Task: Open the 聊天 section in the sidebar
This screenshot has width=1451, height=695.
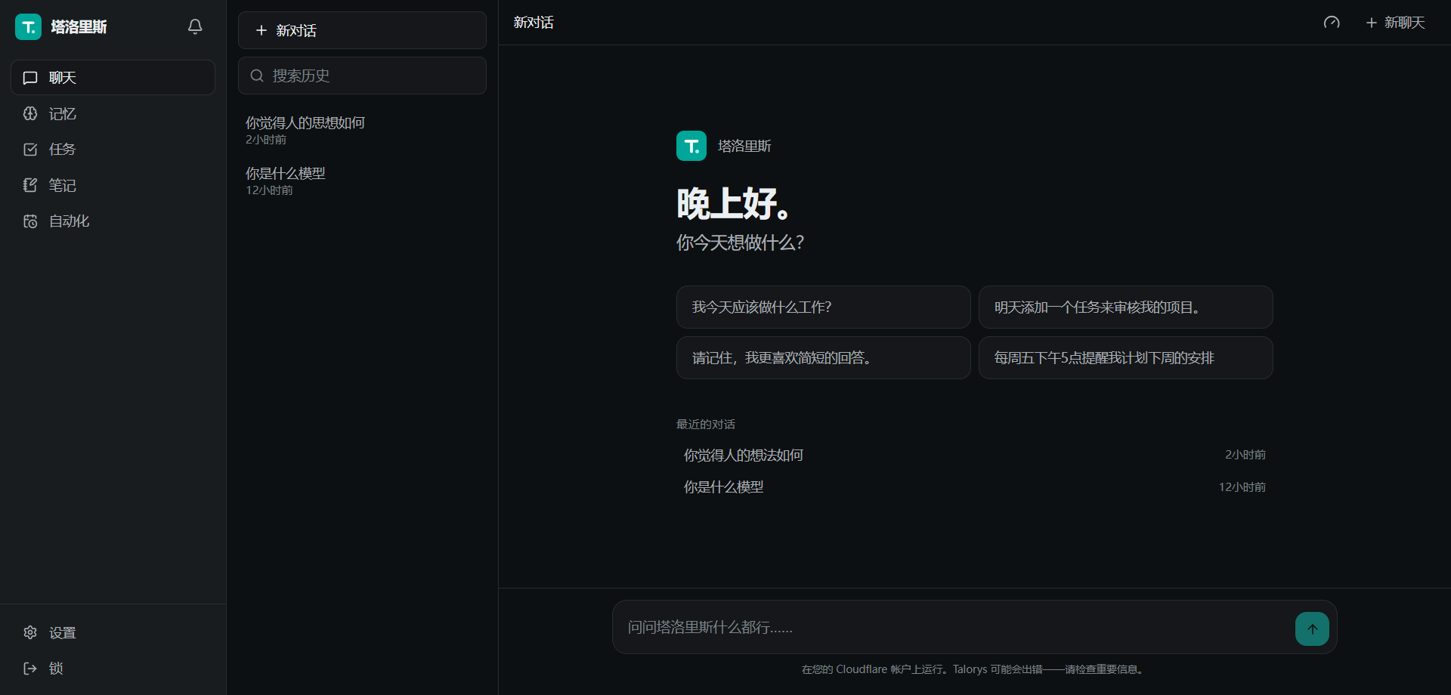Action: 113,78
